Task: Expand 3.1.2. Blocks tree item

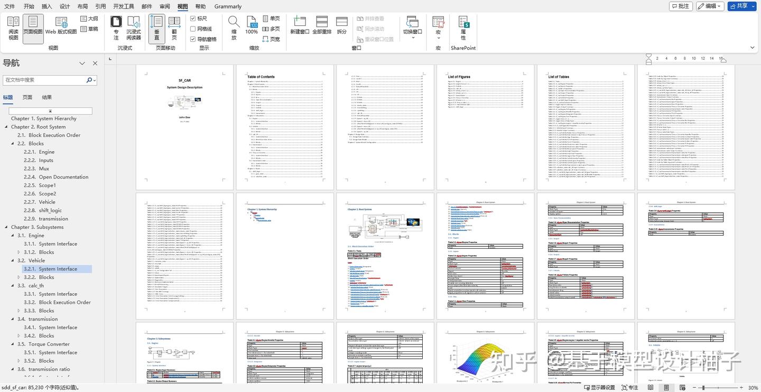Action: click(19, 252)
